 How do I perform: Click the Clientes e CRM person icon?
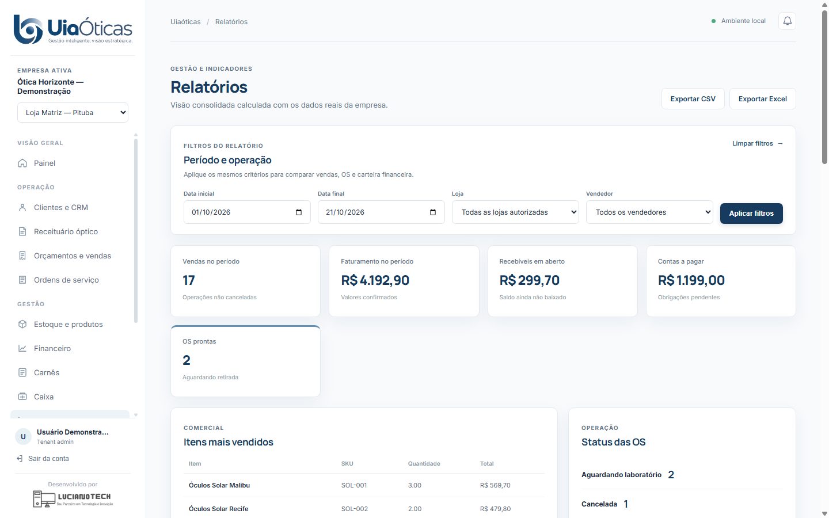coord(22,208)
